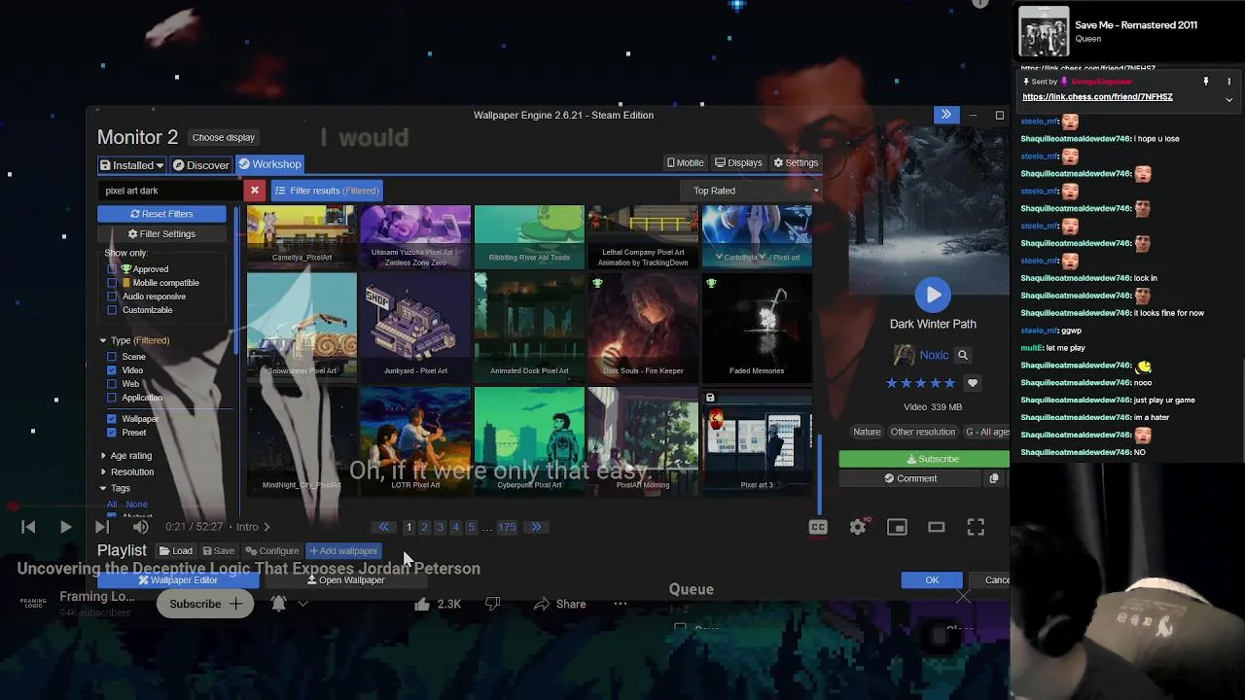This screenshot has width=1245, height=700.
Task: Go to the next workshop results page
Action: [536, 527]
